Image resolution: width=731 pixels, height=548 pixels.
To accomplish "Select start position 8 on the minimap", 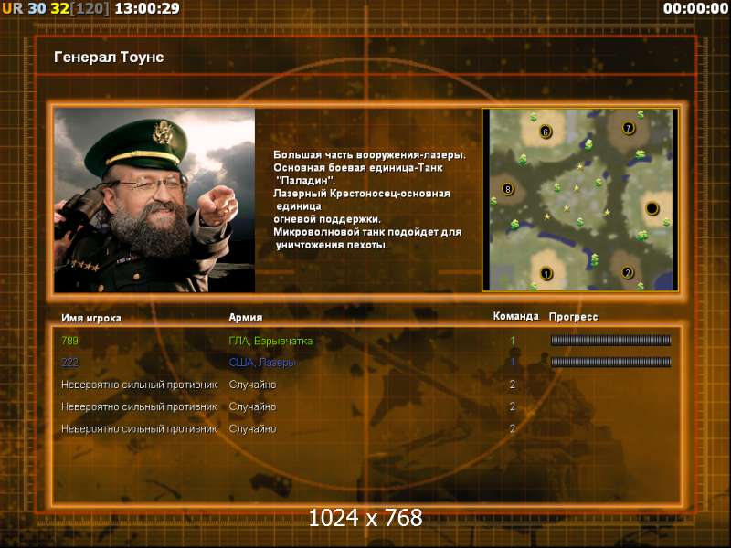I will click(508, 189).
